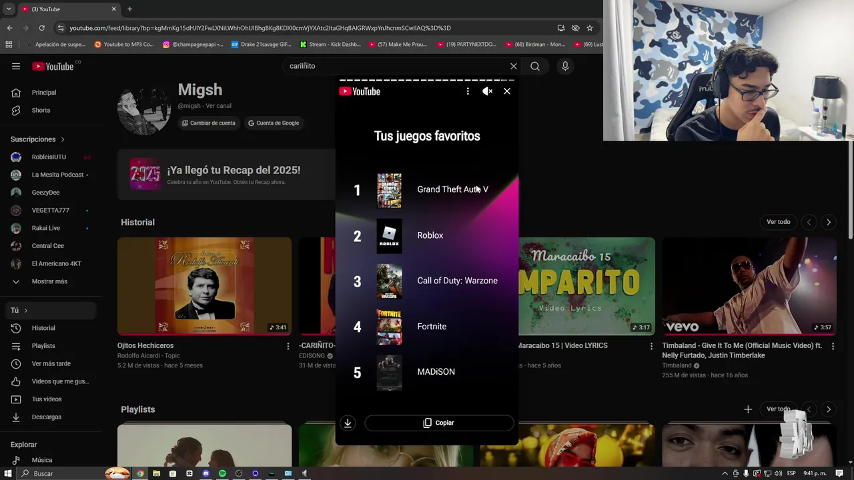Open the RobleisIUTU subscription

pos(51,157)
